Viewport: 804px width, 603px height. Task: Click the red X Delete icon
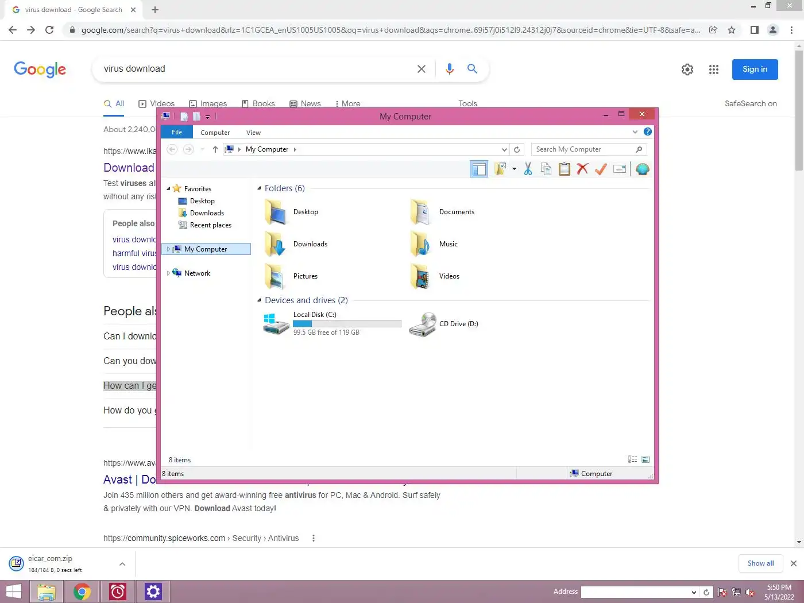pyautogui.click(x=582, y=169)
